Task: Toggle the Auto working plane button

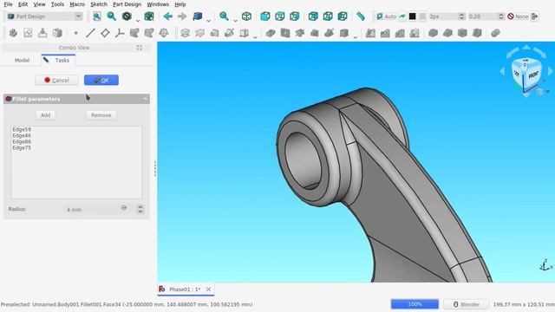Action: 386,16
